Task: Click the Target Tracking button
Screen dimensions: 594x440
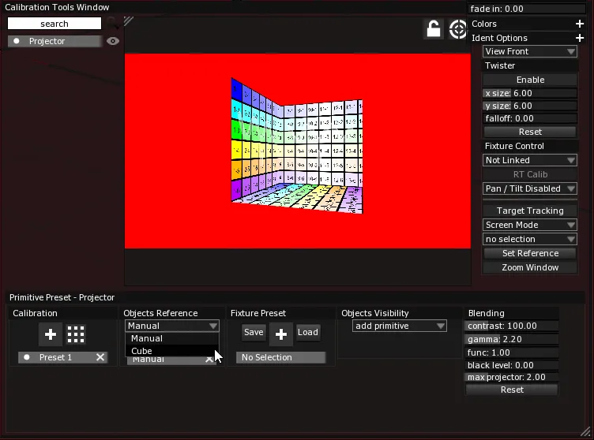Action: (x=530, y=211)
